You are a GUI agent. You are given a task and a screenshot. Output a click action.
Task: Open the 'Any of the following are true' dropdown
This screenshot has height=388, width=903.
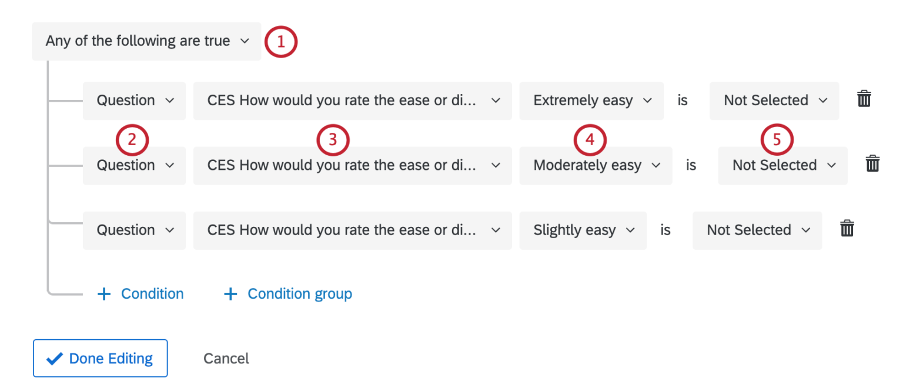(146, 41)
